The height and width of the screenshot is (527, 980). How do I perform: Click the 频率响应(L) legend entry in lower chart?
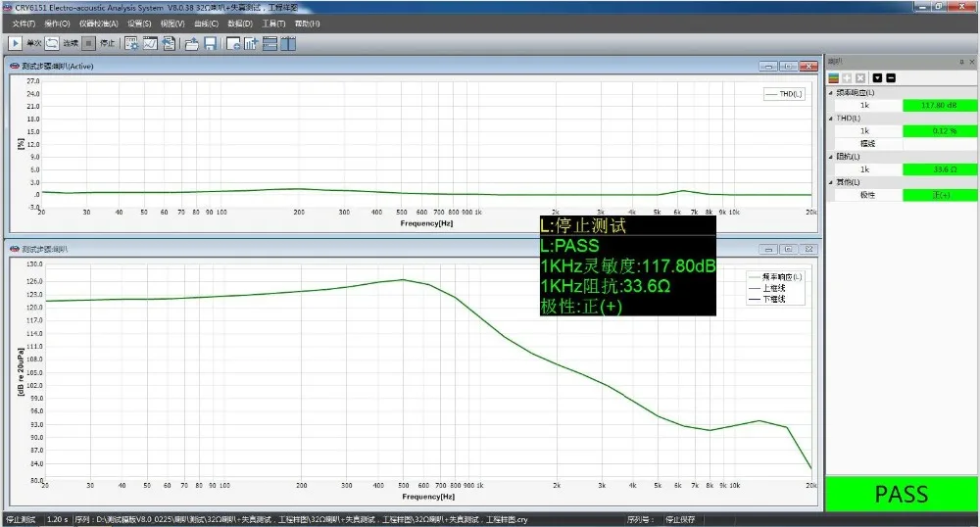[x=775, y=276]
